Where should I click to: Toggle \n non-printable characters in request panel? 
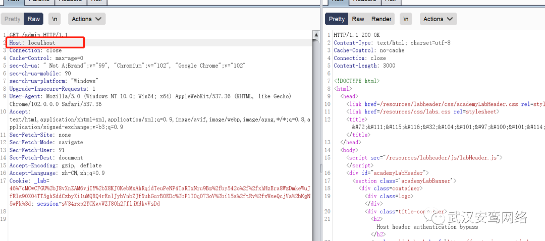click(54, 19)
